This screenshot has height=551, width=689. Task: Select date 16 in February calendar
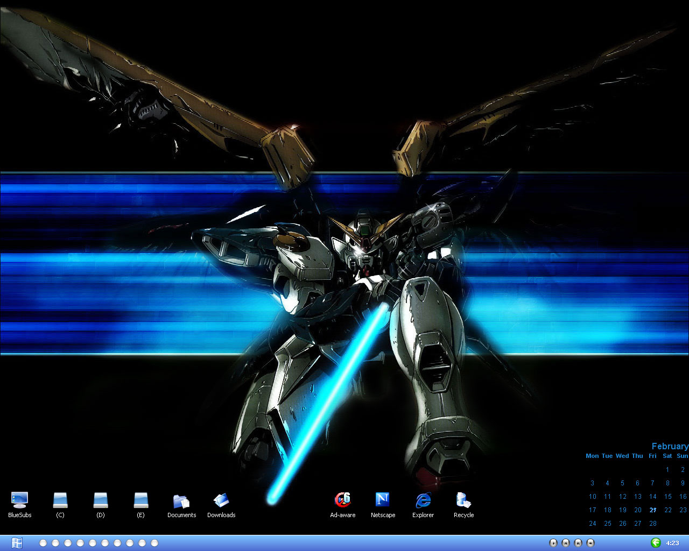pyautogui.click(x=683, y=497)
